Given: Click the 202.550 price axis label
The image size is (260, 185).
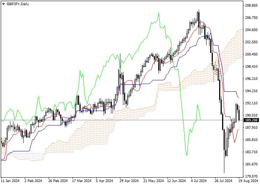Looking at the screenshot, I should (251, 42).
